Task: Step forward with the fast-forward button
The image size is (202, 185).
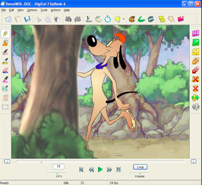Action: coord(109,170)
